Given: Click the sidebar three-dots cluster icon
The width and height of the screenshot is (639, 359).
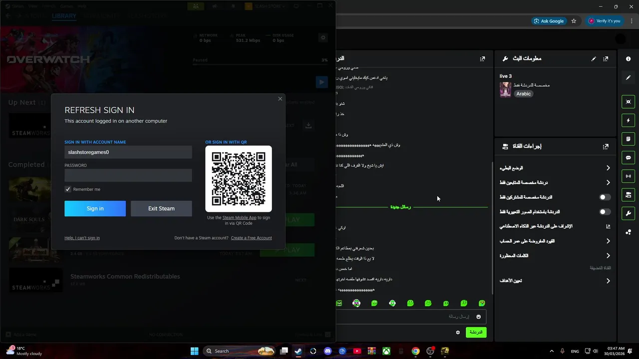Looking at the screenshot, I should [x=628, y=232].
